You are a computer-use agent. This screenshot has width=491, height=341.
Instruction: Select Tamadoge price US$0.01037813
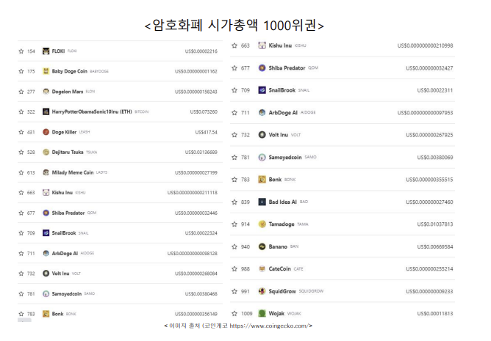[435, 224]
